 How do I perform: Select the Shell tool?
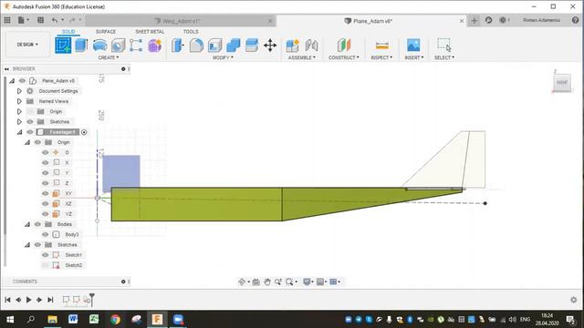pos(215,46)
